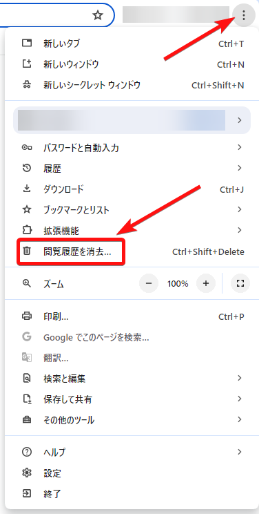This screenshot has height=514, width=259.
Task: Click the save and share file icon
Action: (27, 399)
